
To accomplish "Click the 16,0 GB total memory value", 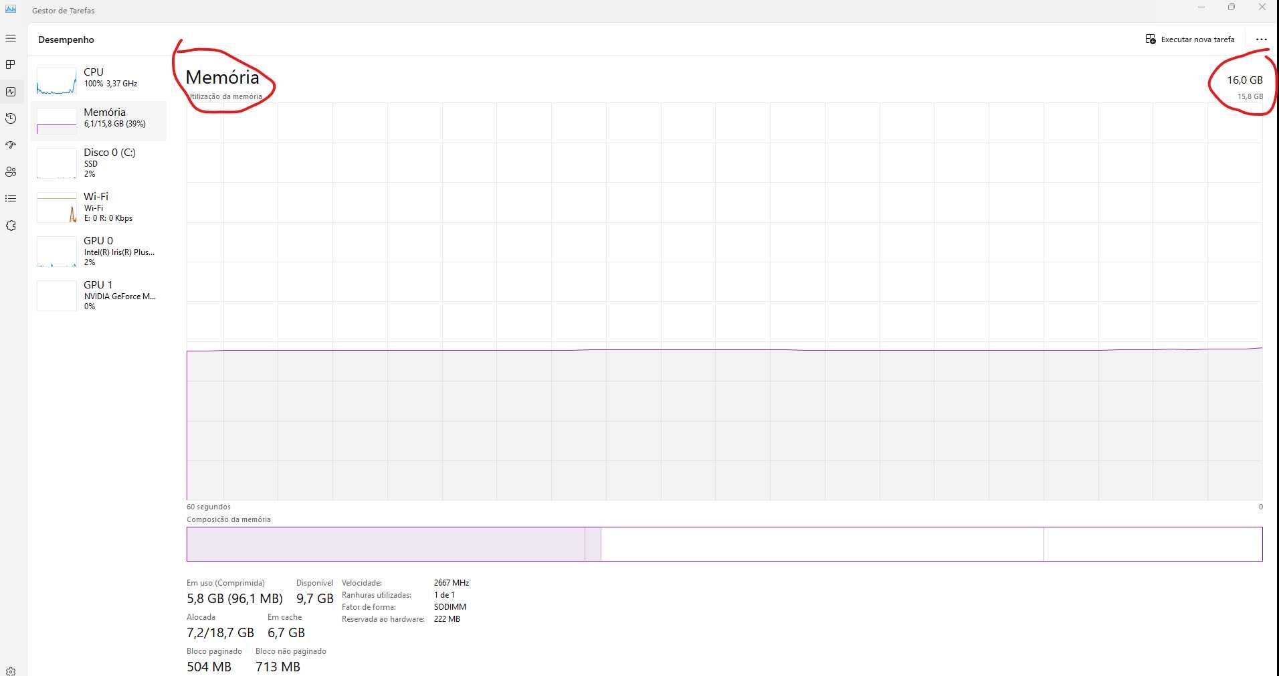I will [1245, 80].
